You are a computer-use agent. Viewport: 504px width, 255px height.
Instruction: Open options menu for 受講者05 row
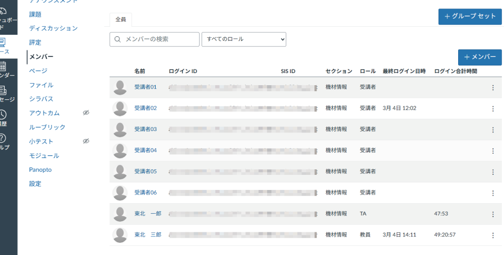click(x=493, y=172)
